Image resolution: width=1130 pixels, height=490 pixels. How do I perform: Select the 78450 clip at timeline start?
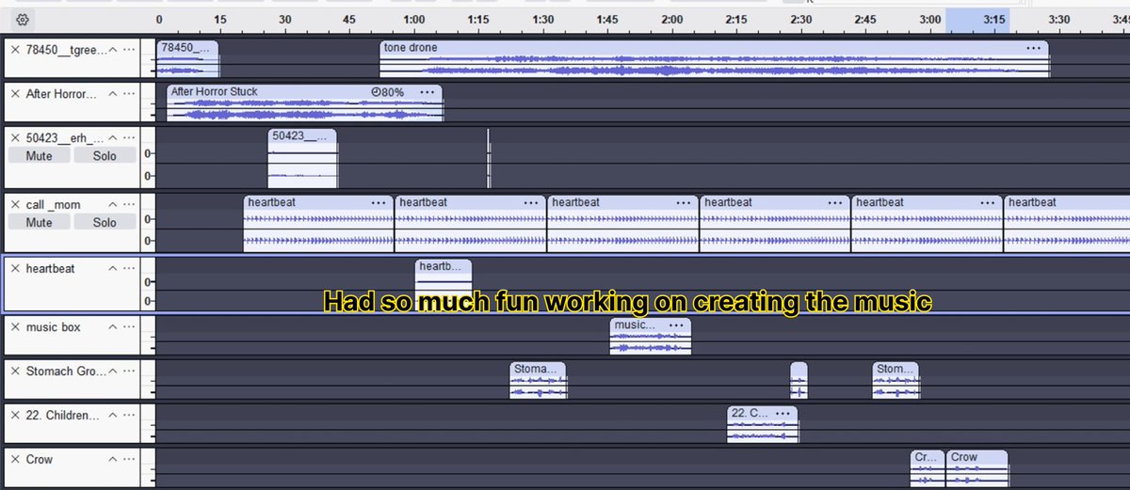[x=187, y=59]
